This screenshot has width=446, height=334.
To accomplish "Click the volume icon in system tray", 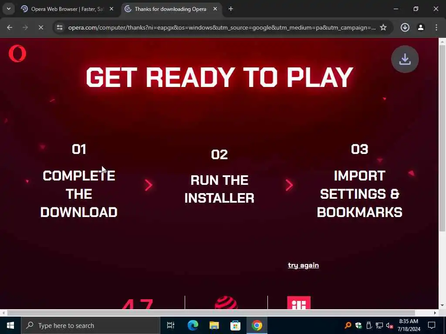I will coord(389,325).
